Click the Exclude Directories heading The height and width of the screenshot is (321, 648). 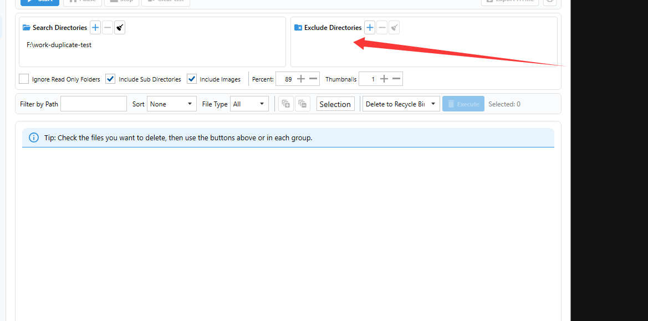point(333,28)
